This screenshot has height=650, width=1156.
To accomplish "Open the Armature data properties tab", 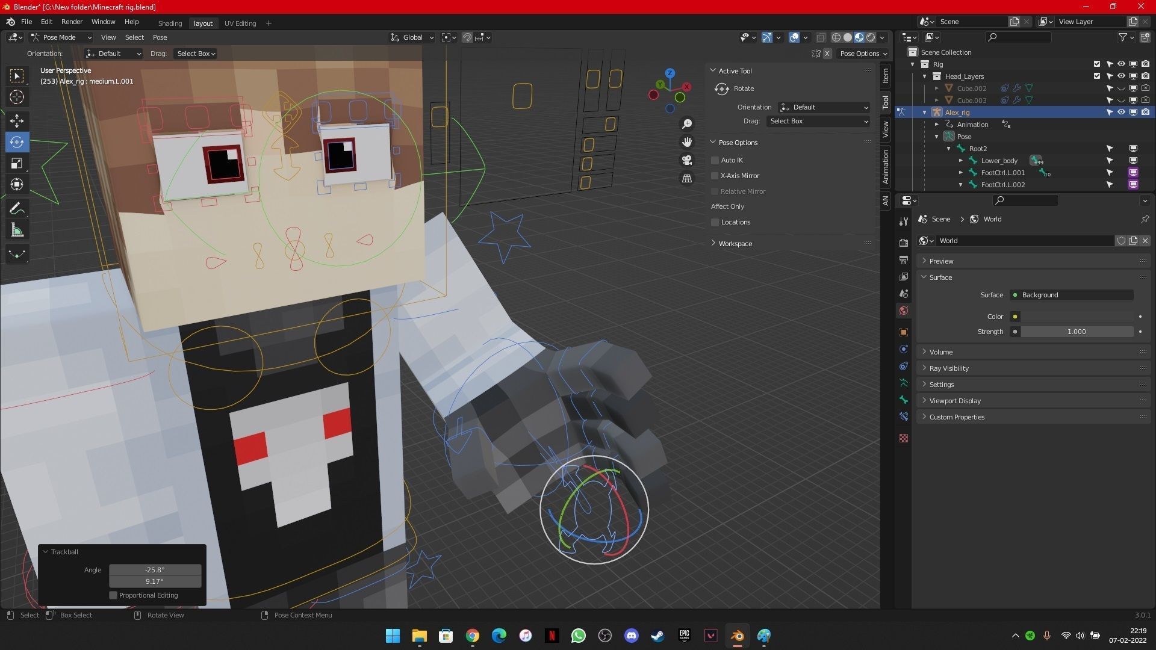I will point(903,383).
